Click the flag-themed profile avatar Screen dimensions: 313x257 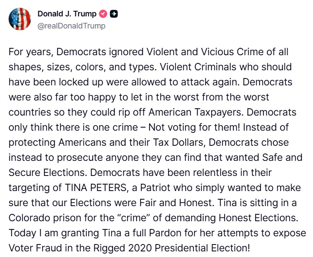coord(20,19)
